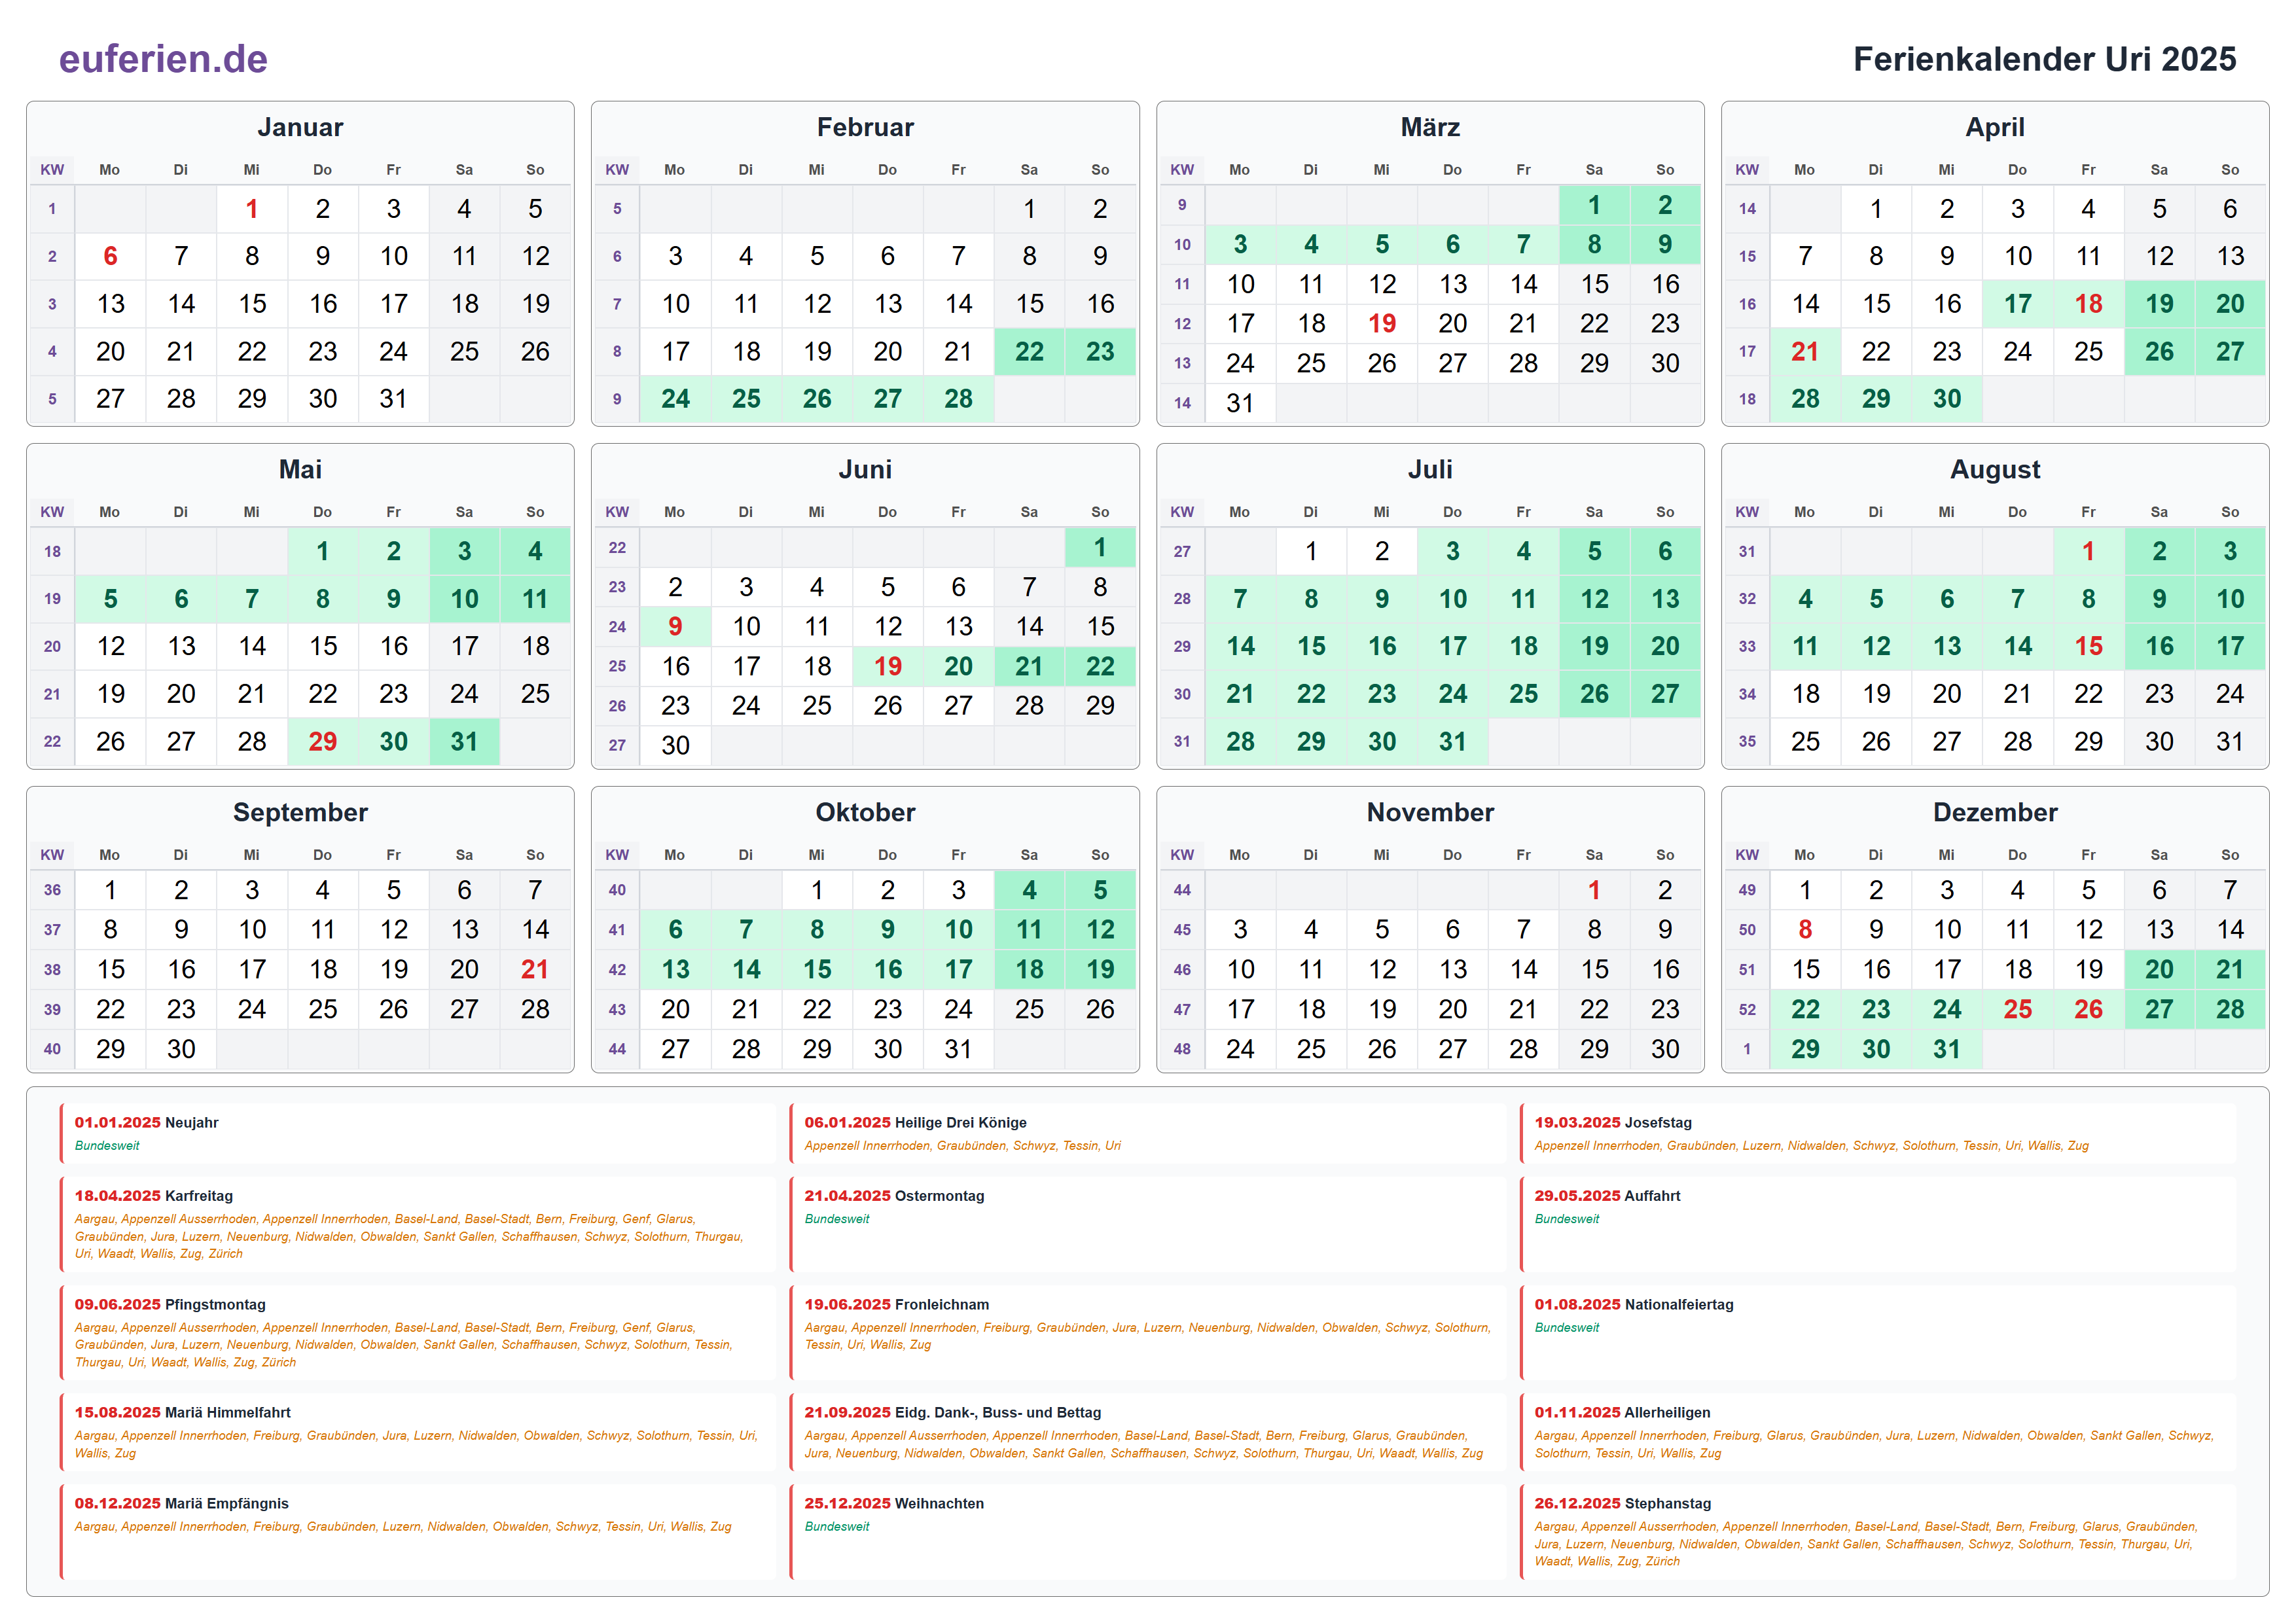Click day 31 in Januar
Image resolution: width=2296 pixels, height=1623 pixels.
click(394, 399)
